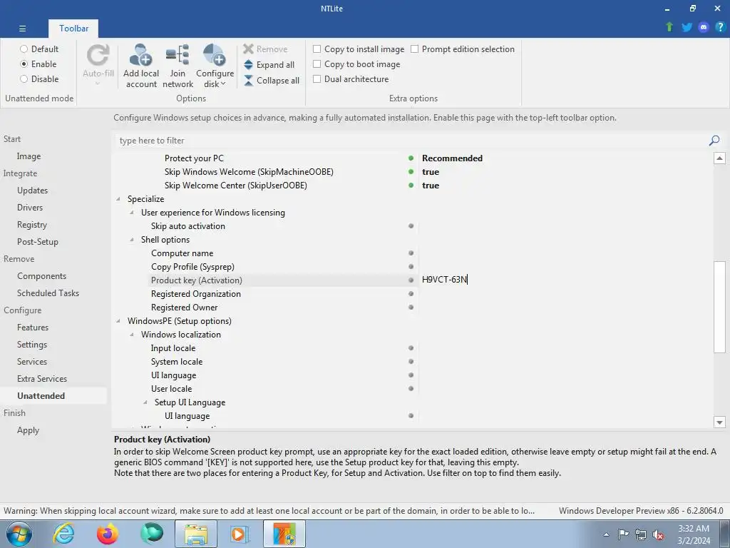Show hidden tray icons arrow
Screen dimensions: 730x548
coord(606,534)
